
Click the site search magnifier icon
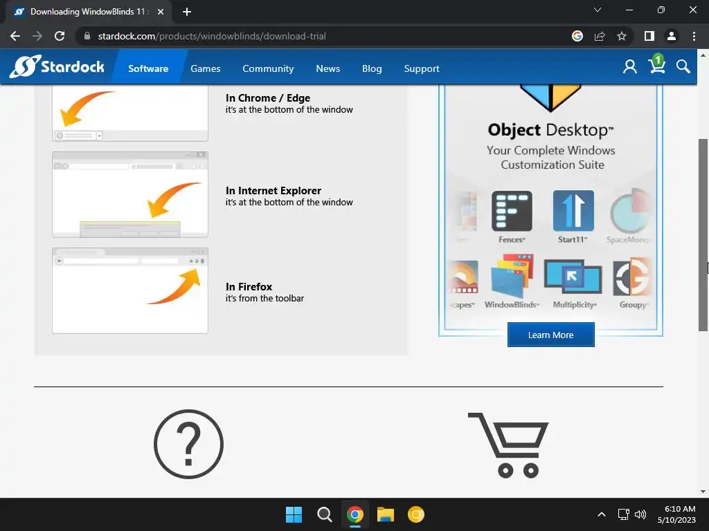[683, 67]
